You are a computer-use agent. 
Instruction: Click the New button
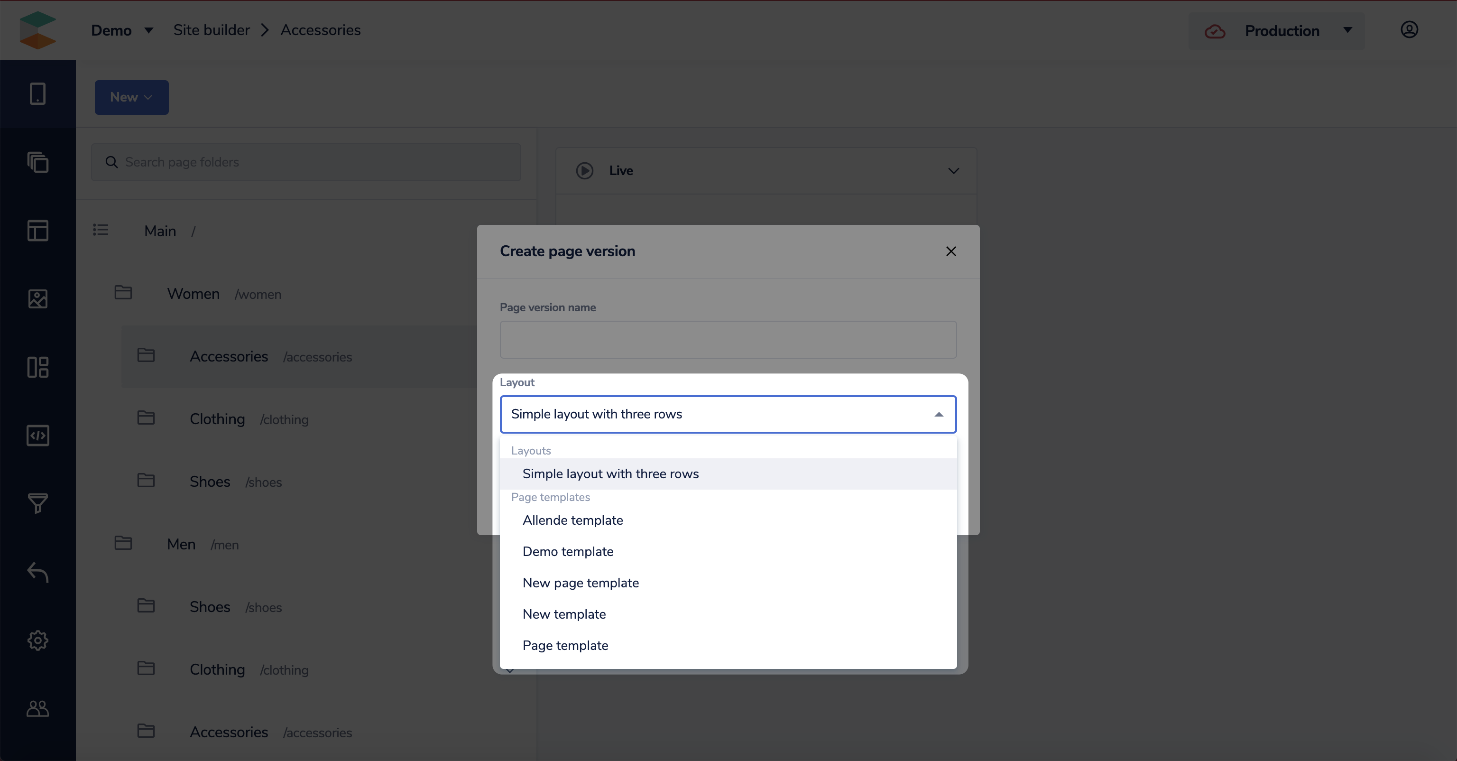click(x=131, y=97)
